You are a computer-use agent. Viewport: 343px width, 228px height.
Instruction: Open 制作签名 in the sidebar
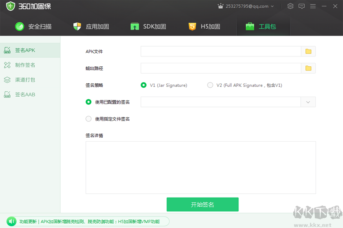click(x=25, y=65)
